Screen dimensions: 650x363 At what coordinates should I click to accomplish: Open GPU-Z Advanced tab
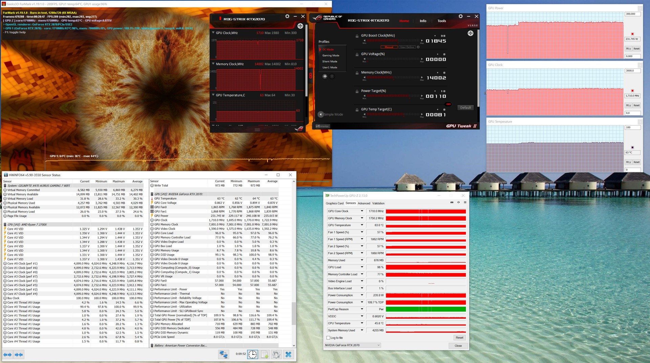click(x=364, y=203)
